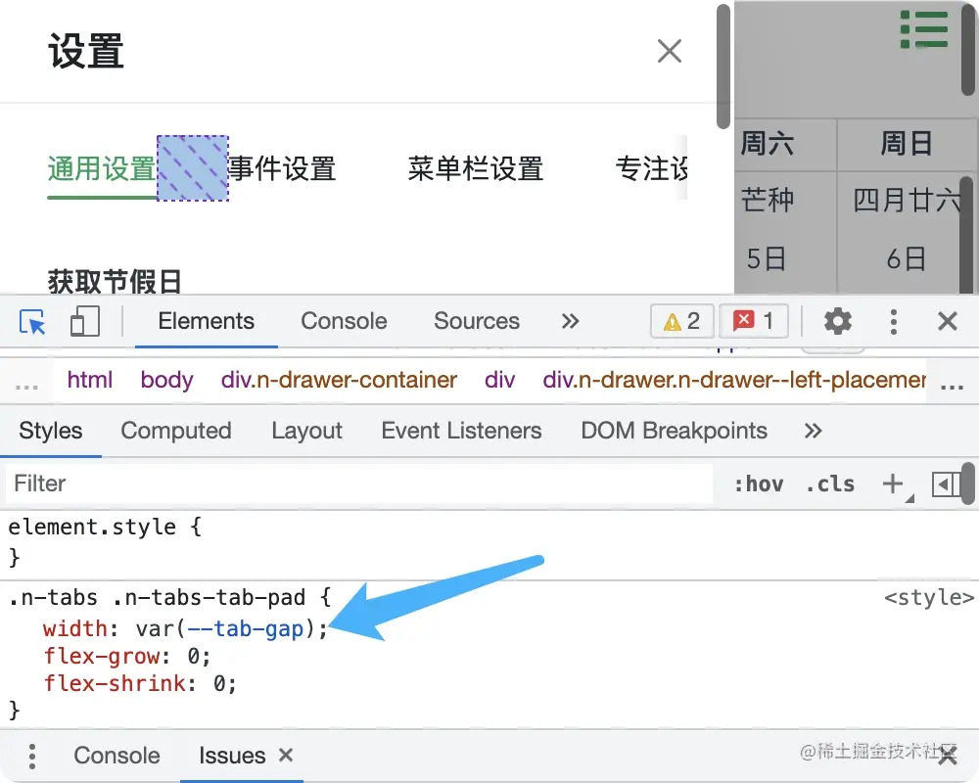Click the flex-shrink property name
The image size is (979, 783).
click(x=115, y=684)
